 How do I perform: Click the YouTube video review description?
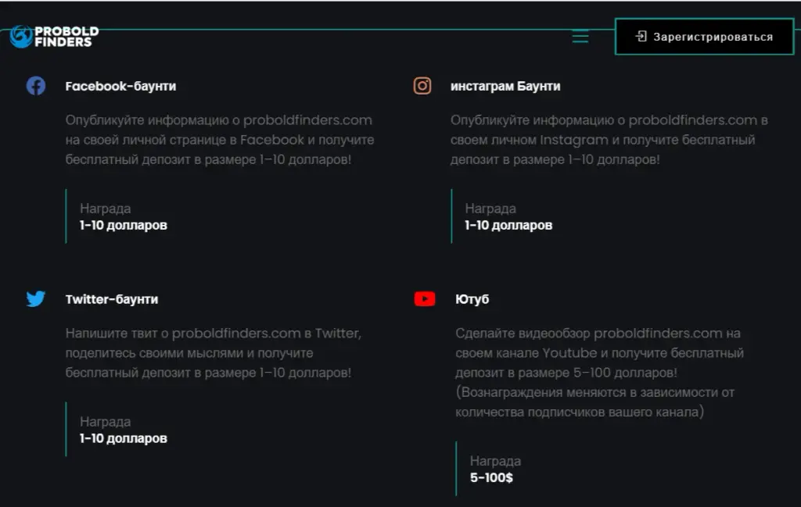click(x=598, y=373)
